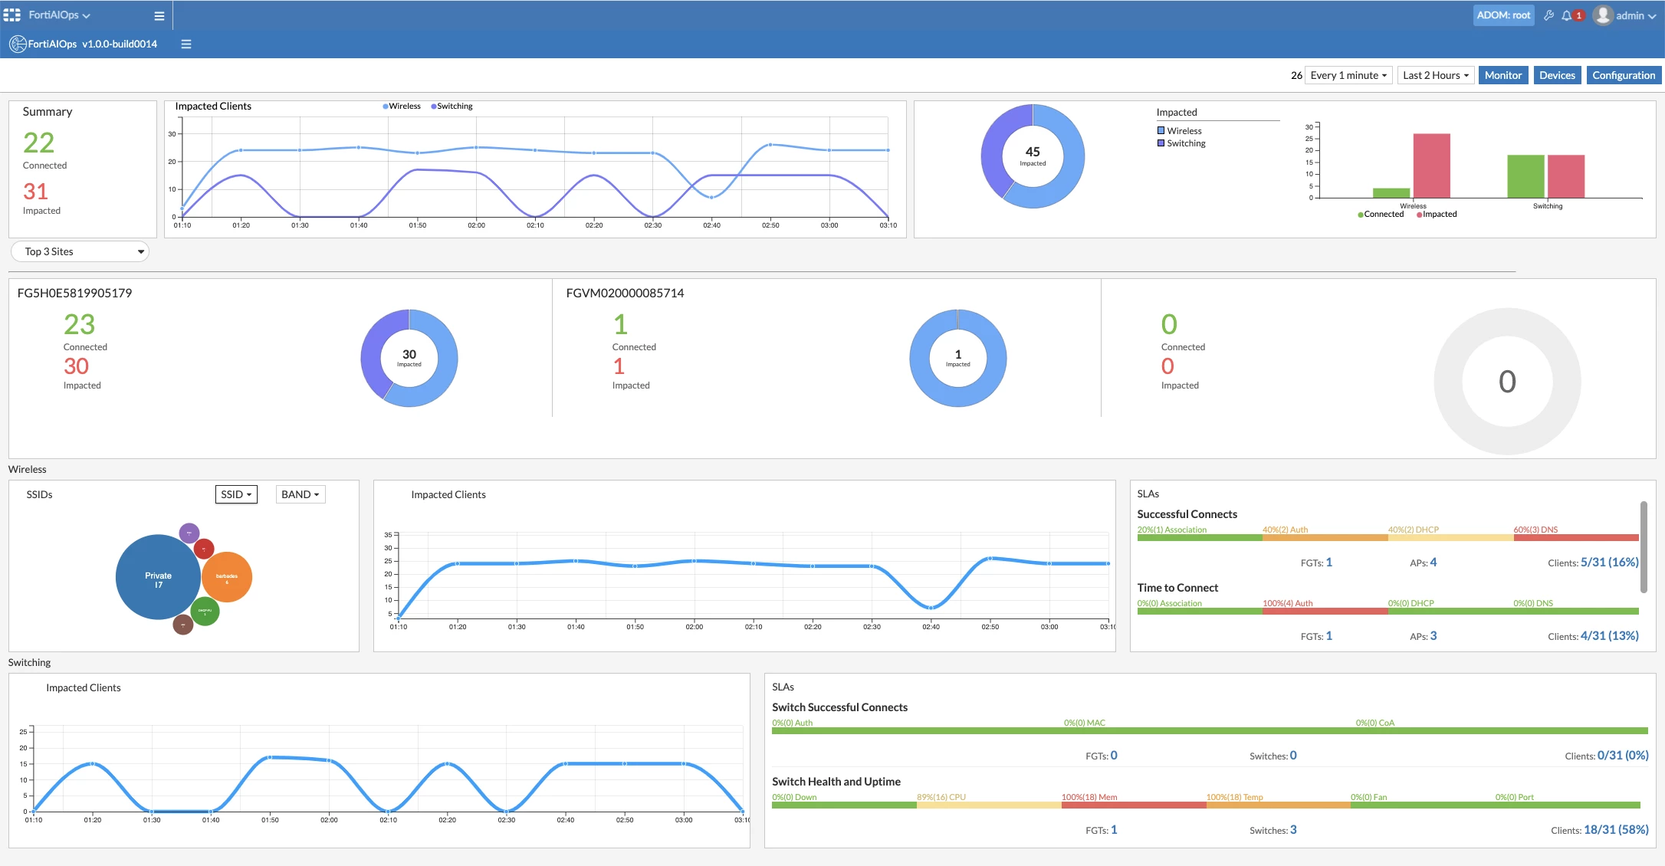Open the Last 2 Hours time range dropdown
The image size is (1665, 866).
coord(1436,75)
